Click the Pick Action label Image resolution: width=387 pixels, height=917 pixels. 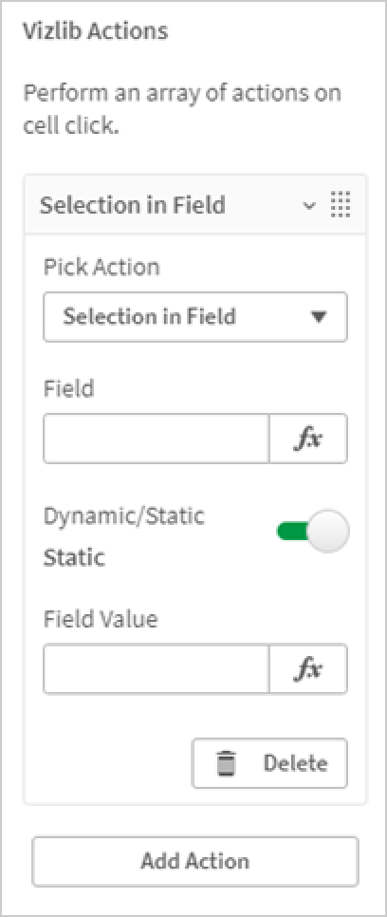(101, 268)
